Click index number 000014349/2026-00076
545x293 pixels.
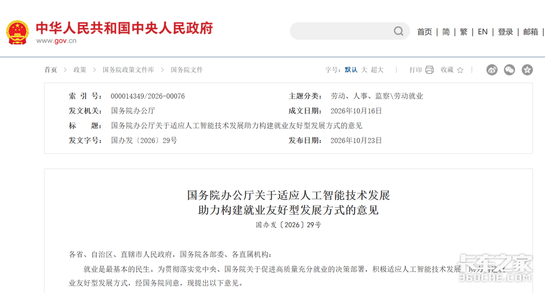click(148, 96)
